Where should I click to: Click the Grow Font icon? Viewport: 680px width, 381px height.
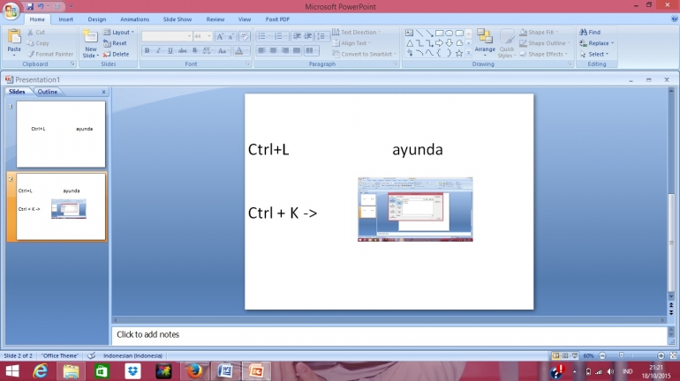tap(220, 36)
